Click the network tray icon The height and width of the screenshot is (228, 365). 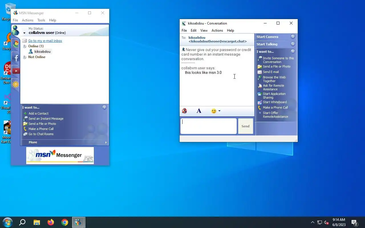pos(320,222)
